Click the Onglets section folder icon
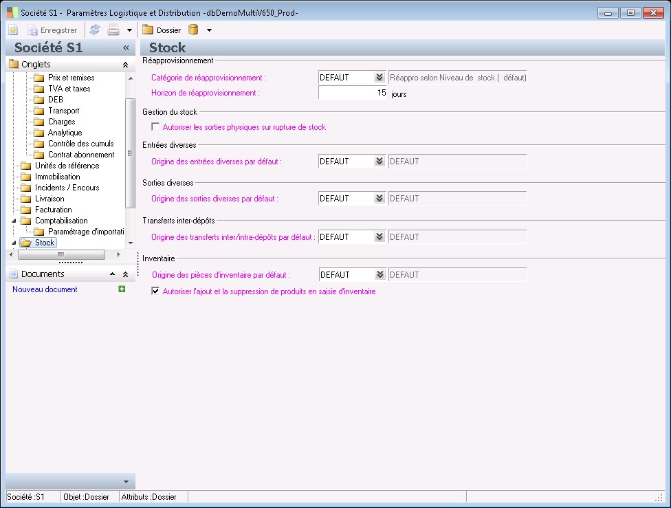 [x=14, y=64]
